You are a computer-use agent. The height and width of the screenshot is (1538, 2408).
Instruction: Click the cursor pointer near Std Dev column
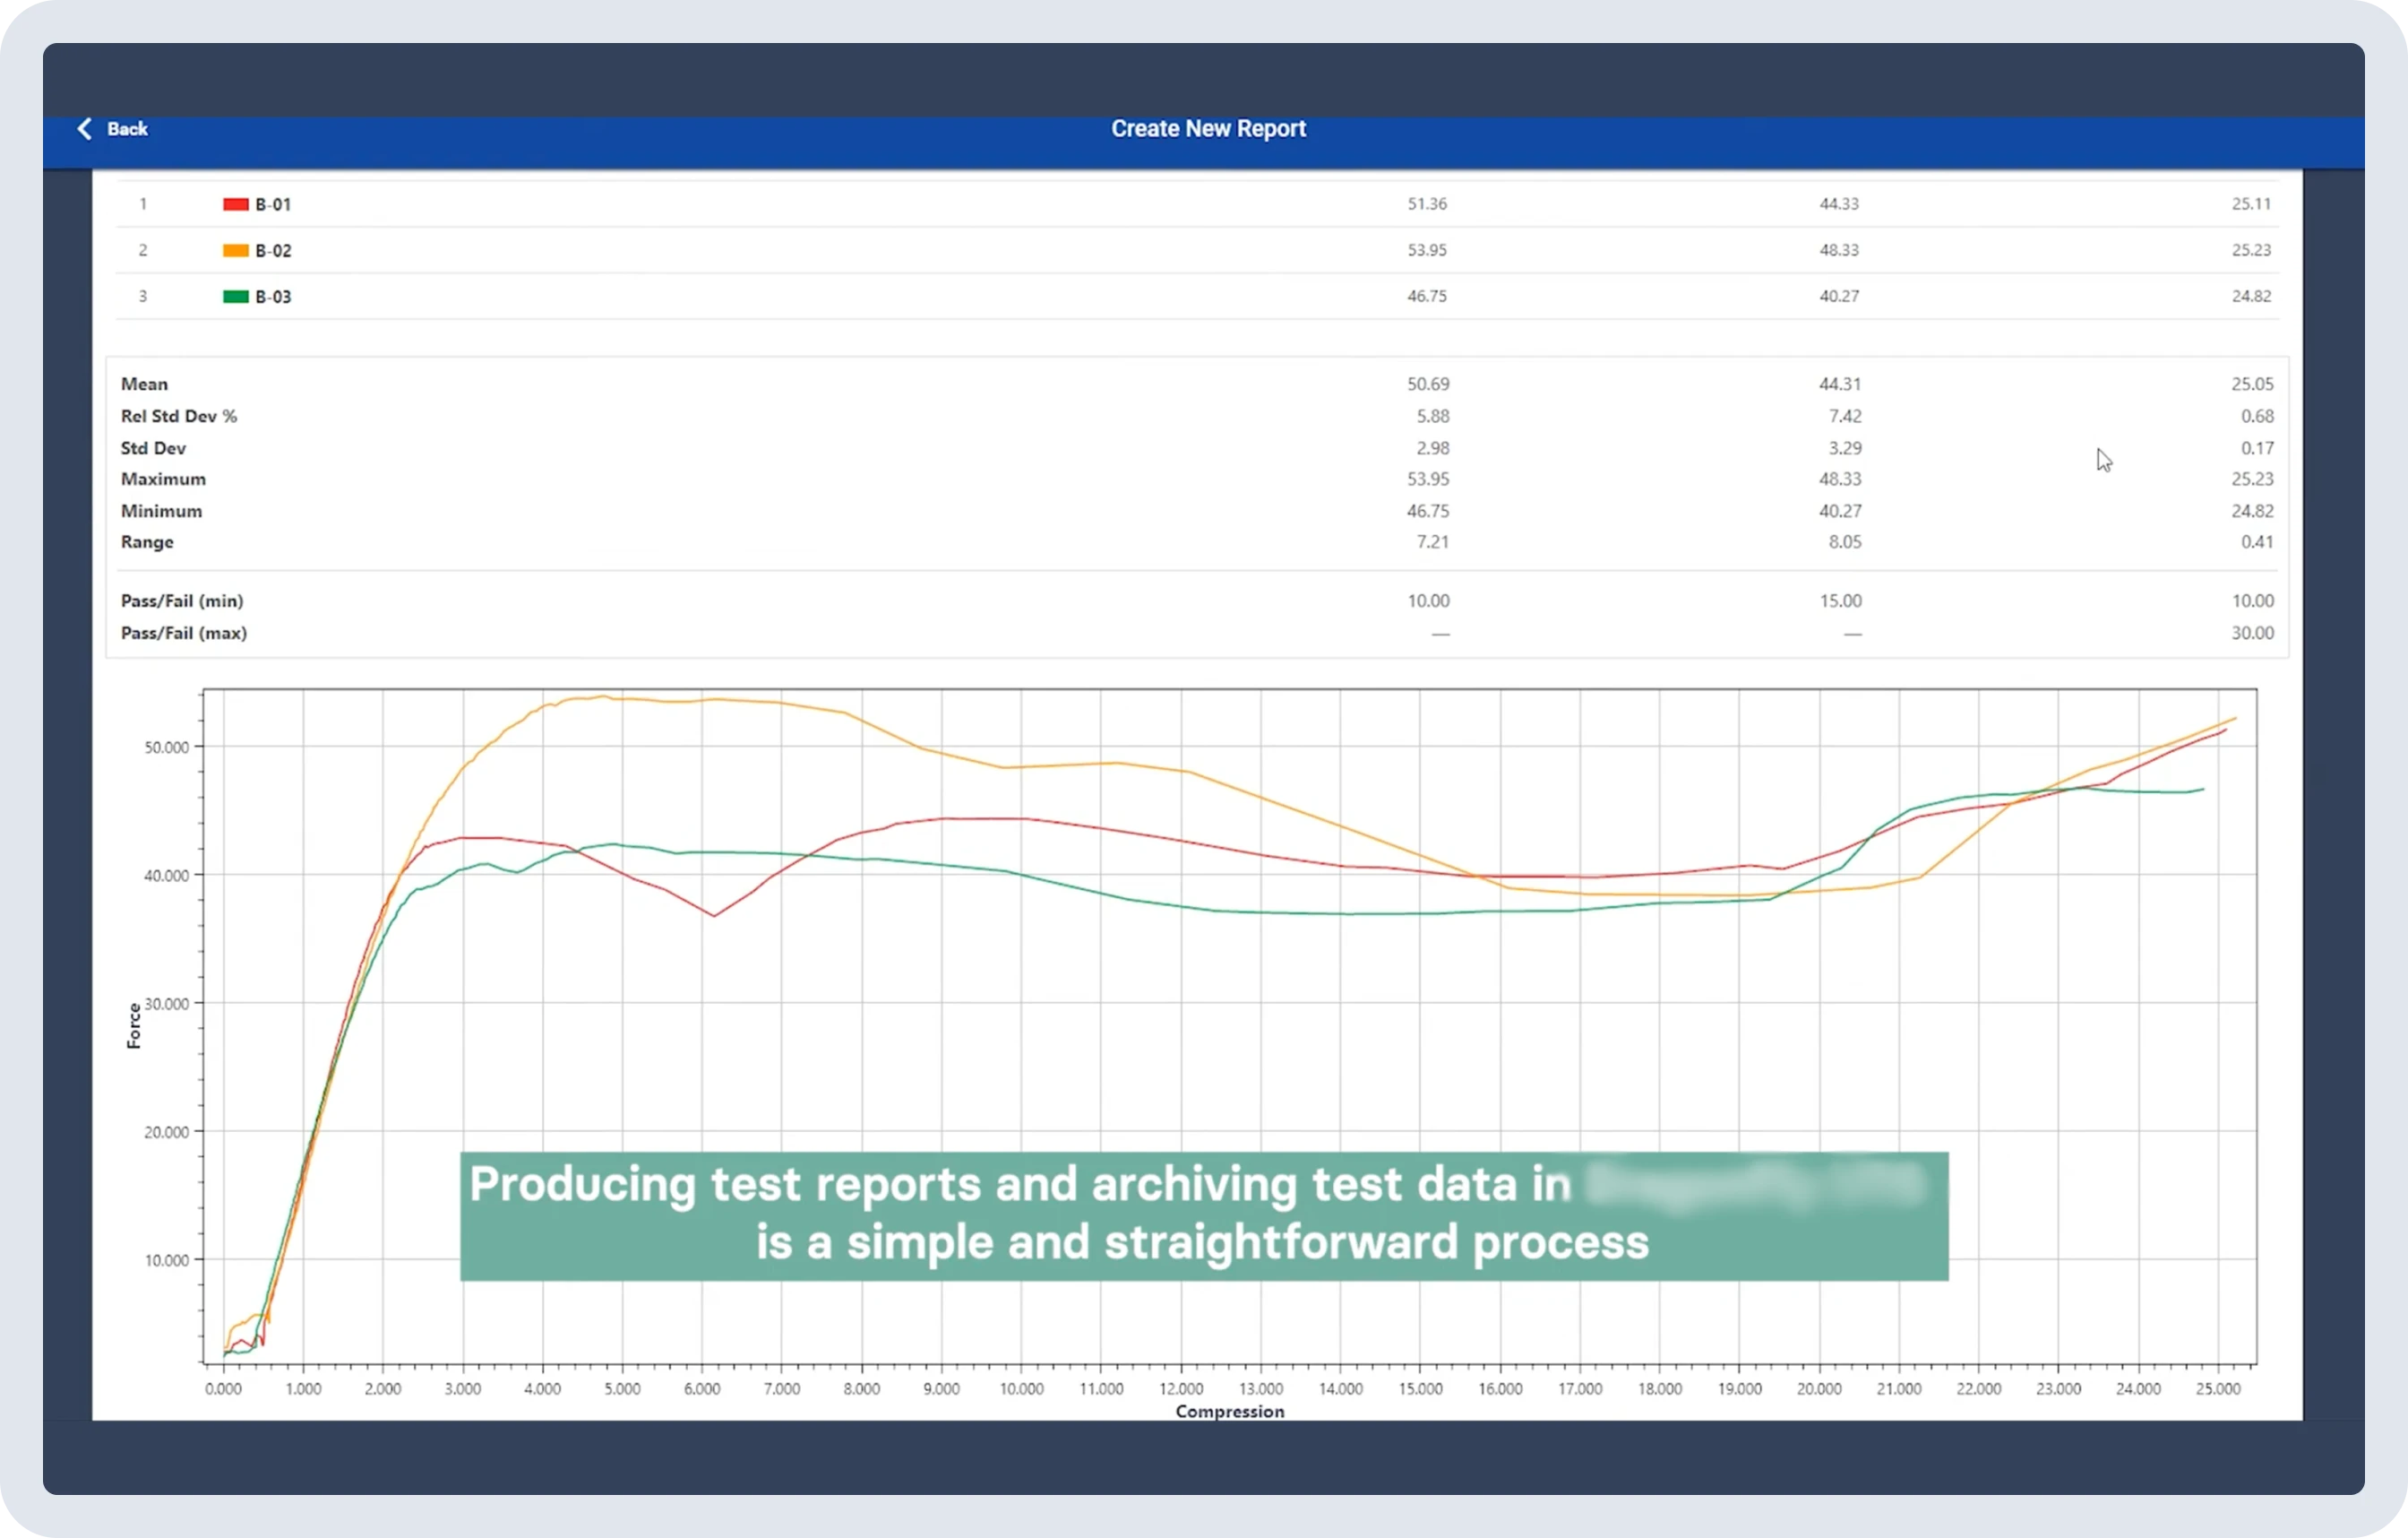[x=2104, y=461]
